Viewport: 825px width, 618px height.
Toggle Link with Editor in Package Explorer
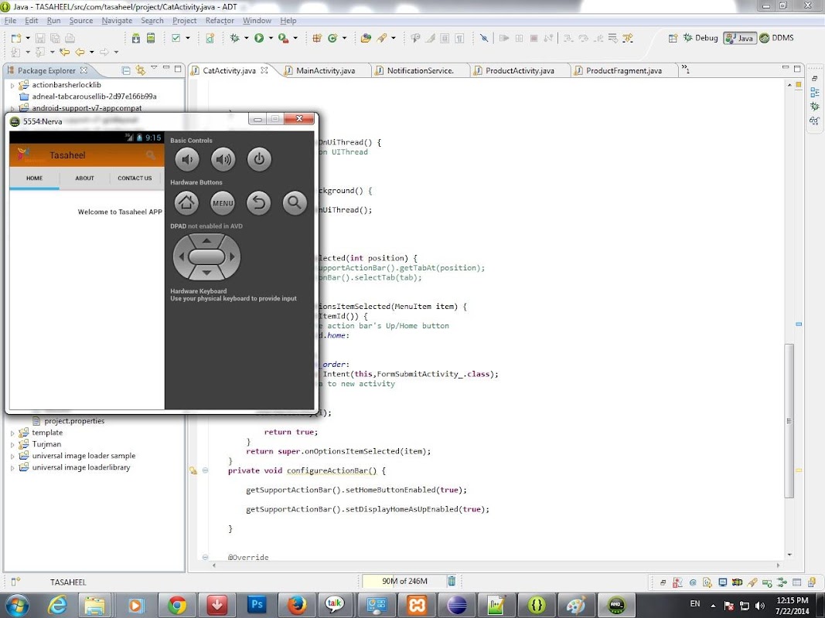(x=140, y=70)
